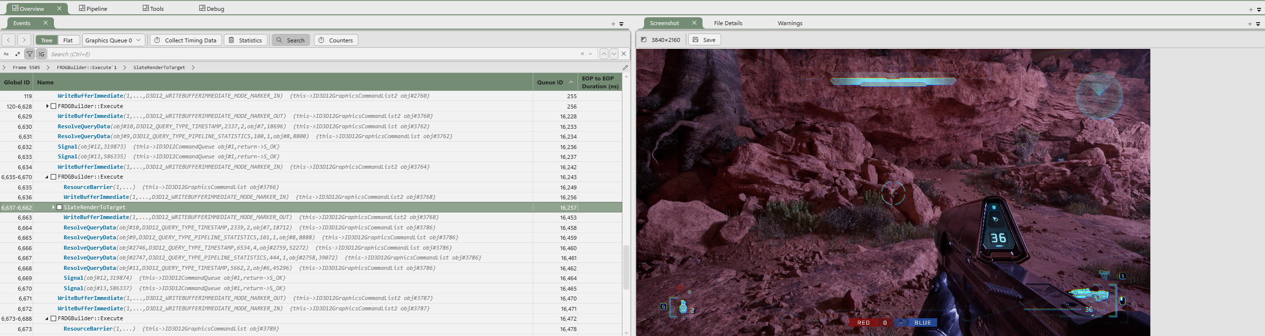Add a new tab beside Events
Image resolution: width=1265 pixels, height=336 pixels.
pyautogui.click(x=613, y=24)
